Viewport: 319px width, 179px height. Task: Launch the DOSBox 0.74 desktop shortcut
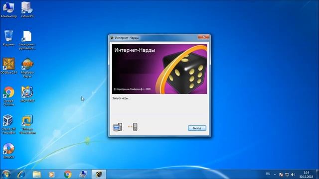coord(8,66)
